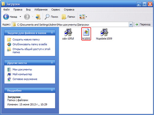Open the Избранное menu
Viewport: 154px width, 115px height.
tap(41, 10)
